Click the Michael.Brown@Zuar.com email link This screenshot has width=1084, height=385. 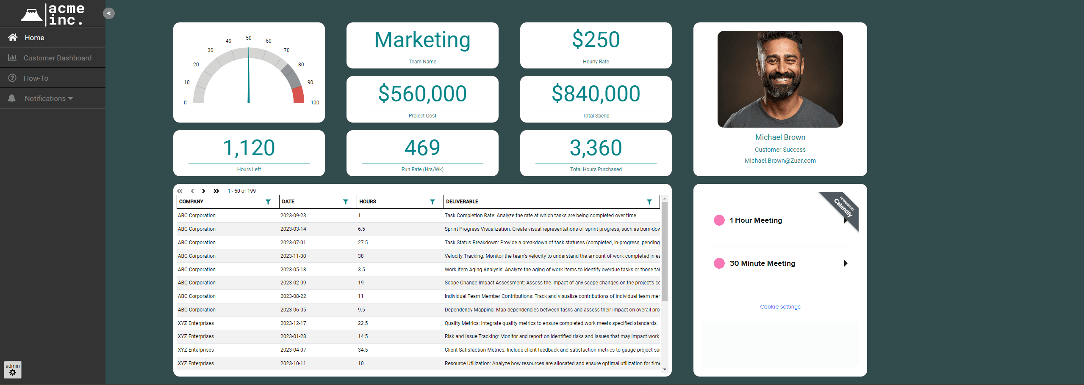pyautogui.click(x=780, y=161)
